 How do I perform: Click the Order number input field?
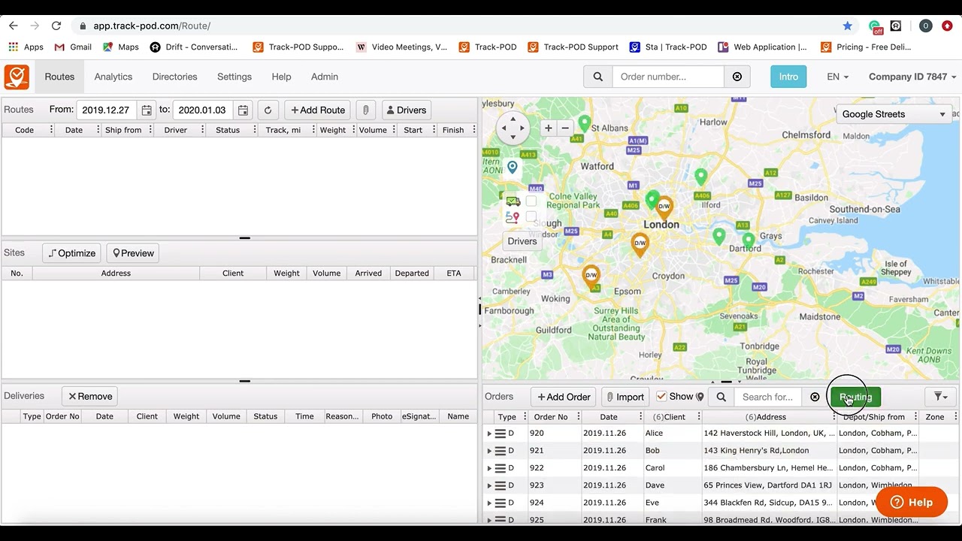coord(669,77)
